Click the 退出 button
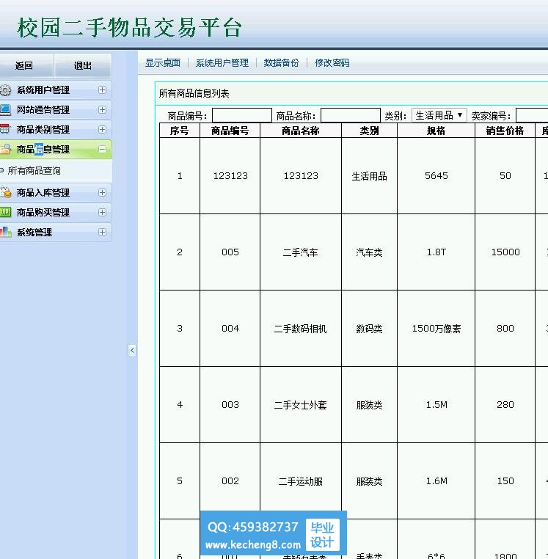The height and width of the screenshot is (559, 548). 83,65
